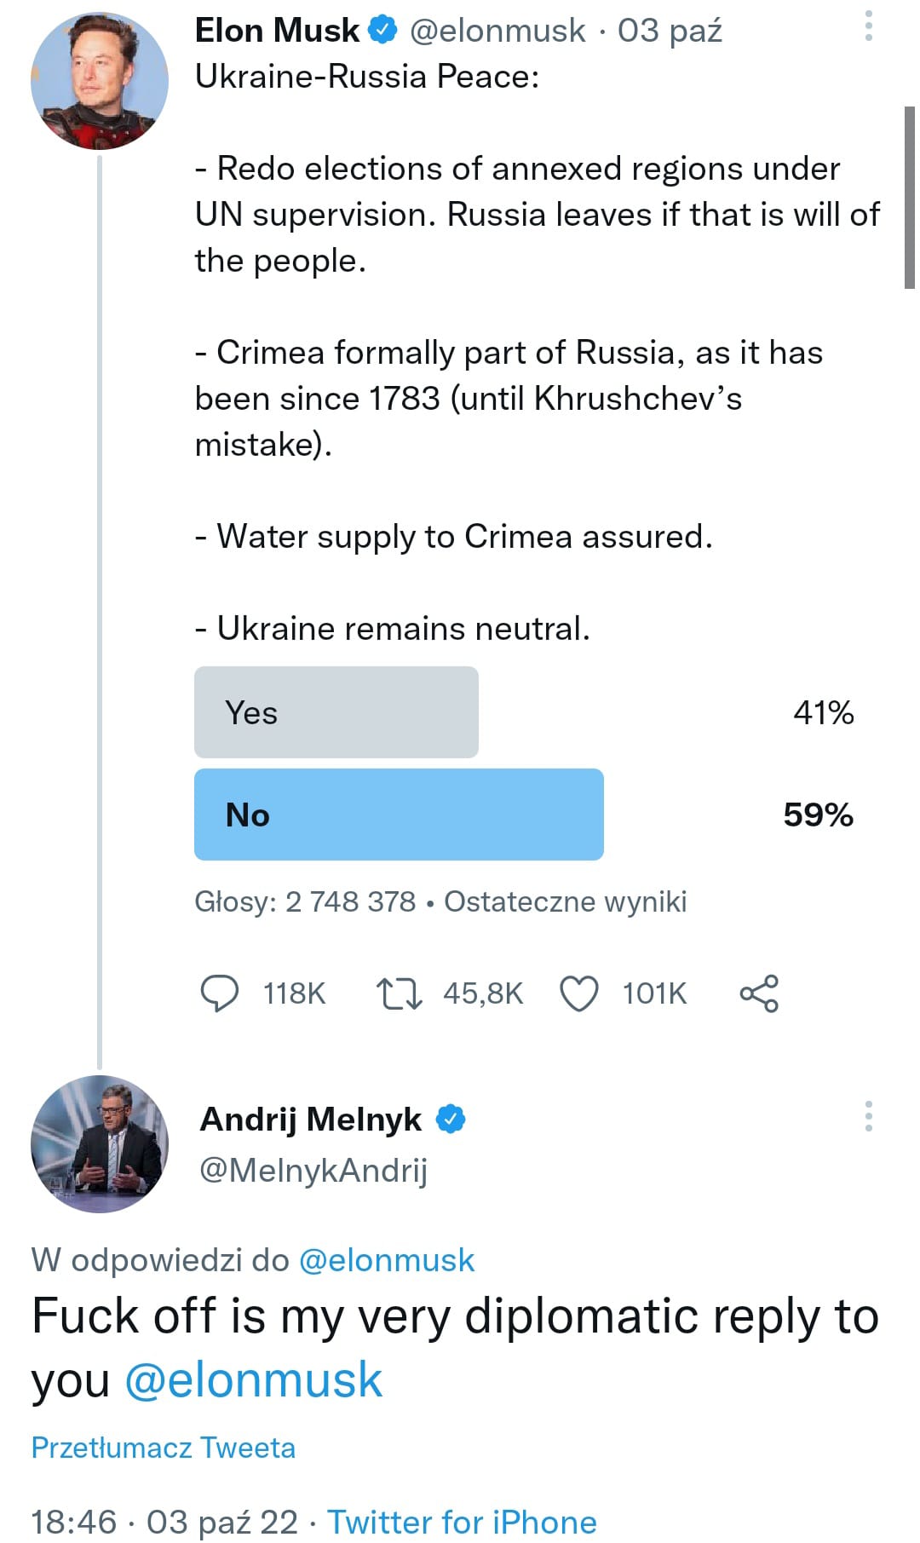
Task: Tap Andrij Melnyk's verified badge
Action: pos(451,1119)
